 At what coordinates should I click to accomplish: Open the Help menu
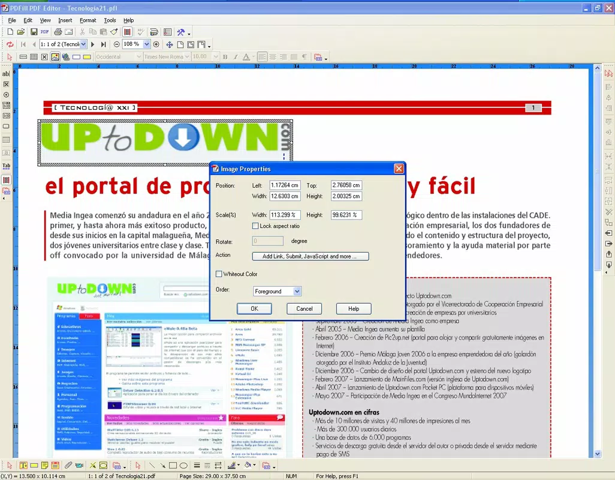pos(129,20)
